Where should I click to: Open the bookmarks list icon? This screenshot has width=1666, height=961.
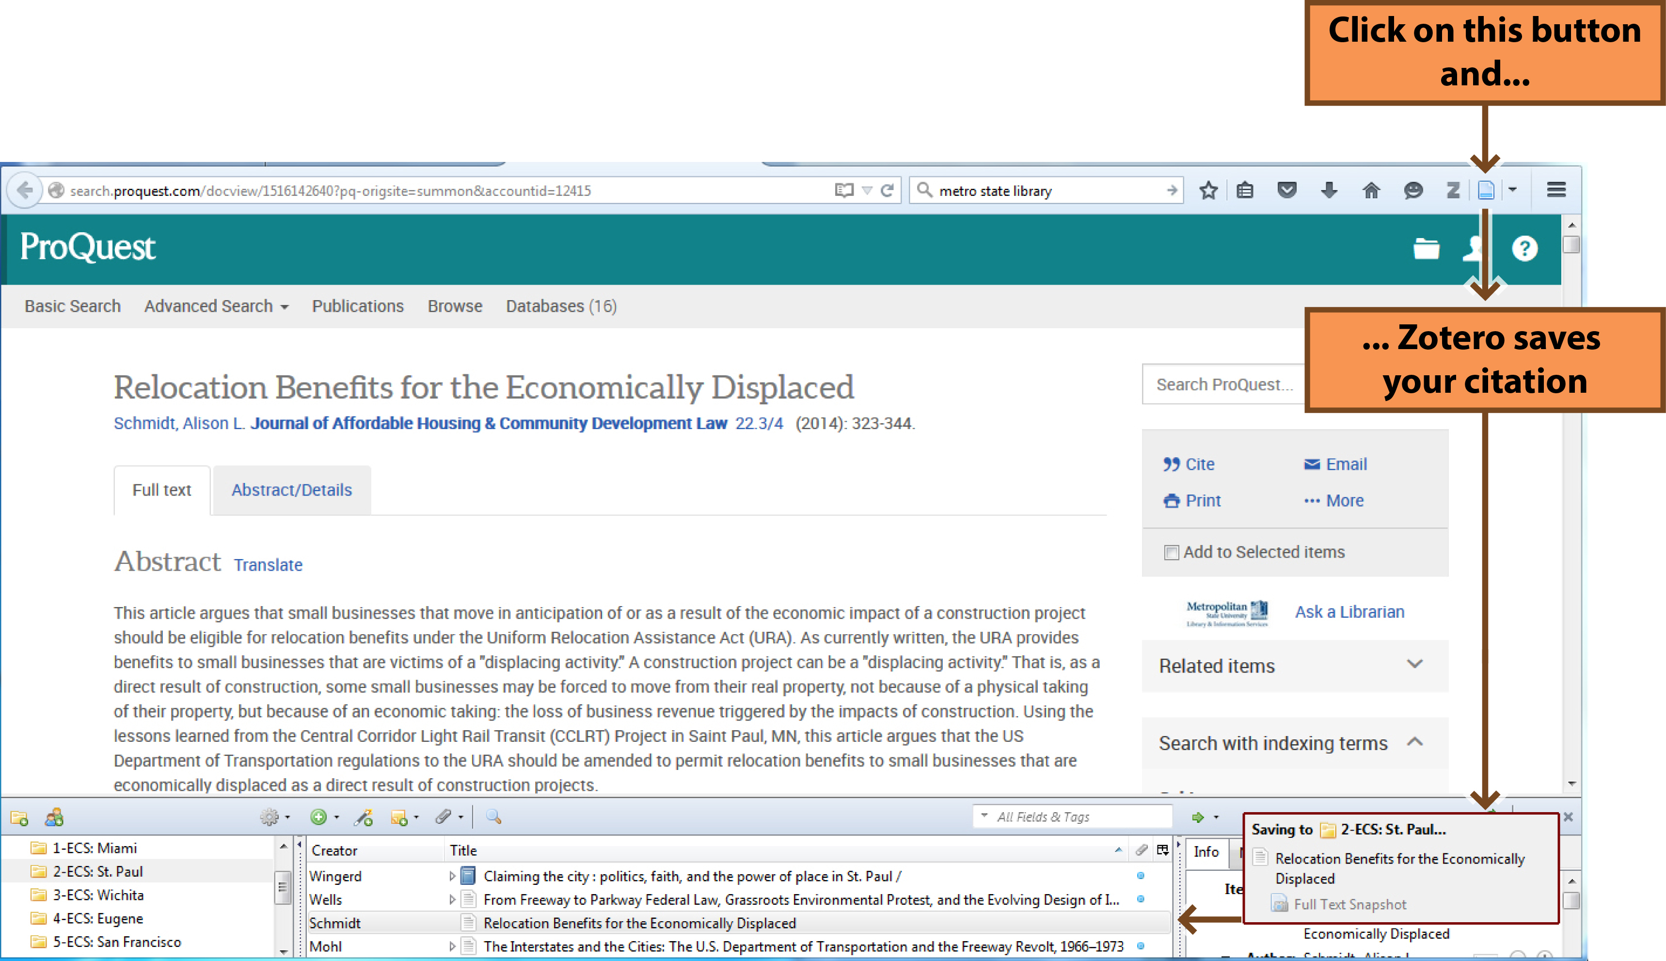tap(1245, 191)
